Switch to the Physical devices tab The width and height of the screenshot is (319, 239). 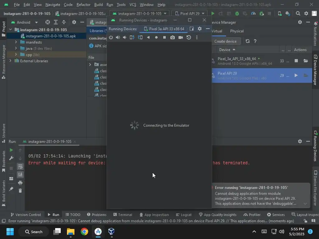click(237, 31)
